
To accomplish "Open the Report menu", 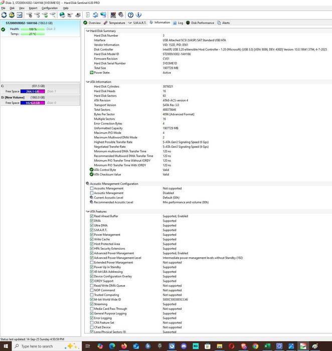I will [x=33, y=8].
